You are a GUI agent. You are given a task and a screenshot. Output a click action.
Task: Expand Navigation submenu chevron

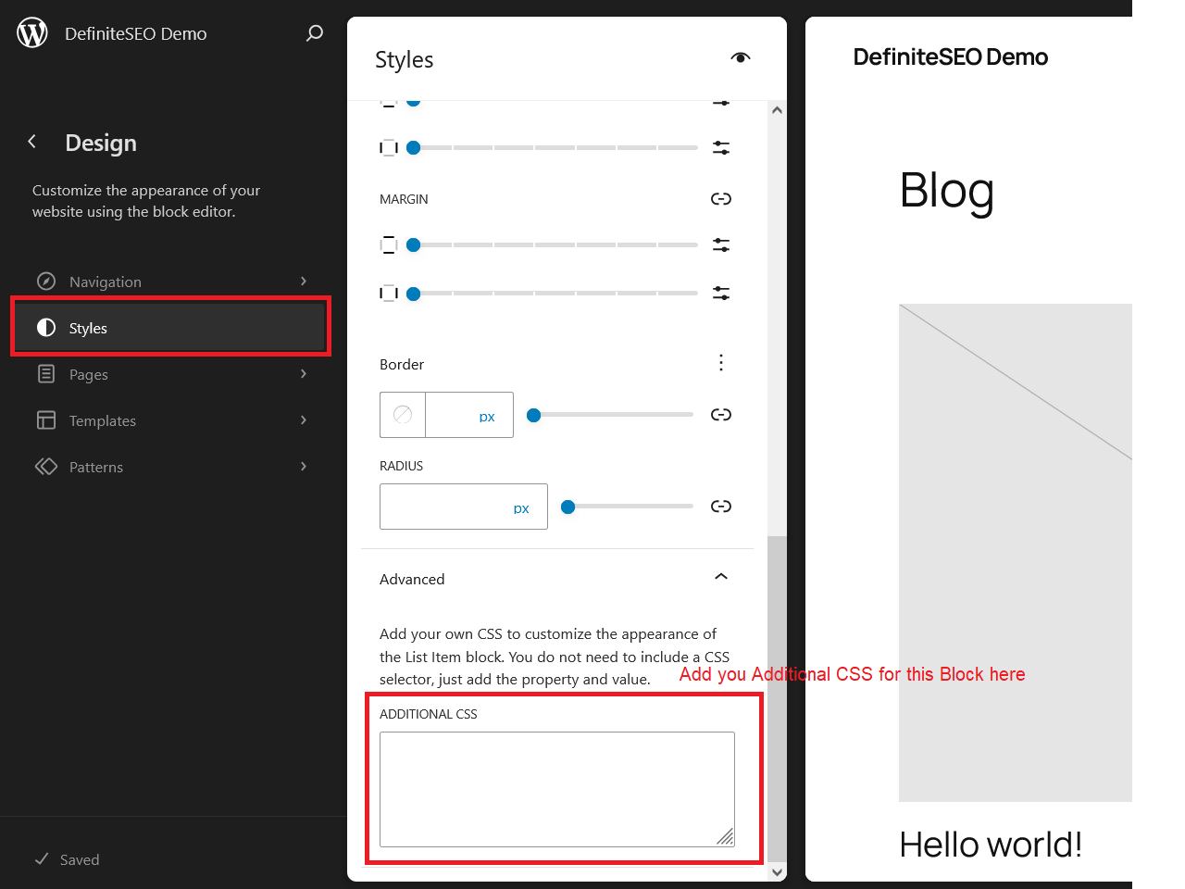tap(304, 282)
